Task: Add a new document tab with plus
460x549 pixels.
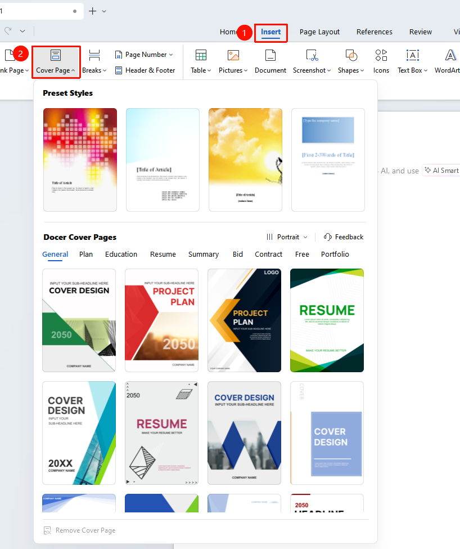Action: click(93, 11)
